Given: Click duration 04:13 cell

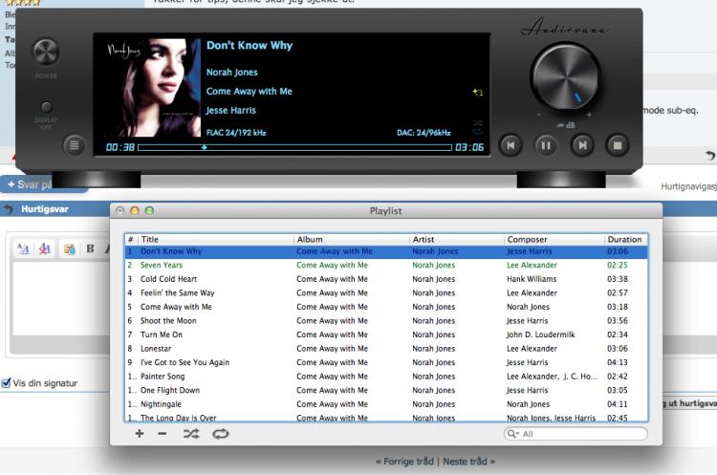Looking at the screenshot, I should pyautogui.click(x=618, y=362).
